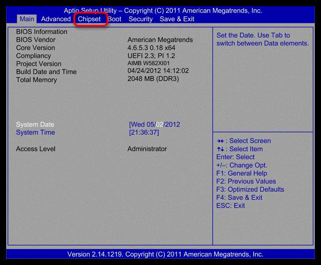The image size is (321, 265).
Task: Select the Main tab
Action: pos(27,19)
